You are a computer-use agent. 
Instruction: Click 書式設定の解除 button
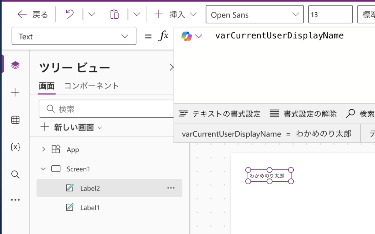click(x=303, y=114)
